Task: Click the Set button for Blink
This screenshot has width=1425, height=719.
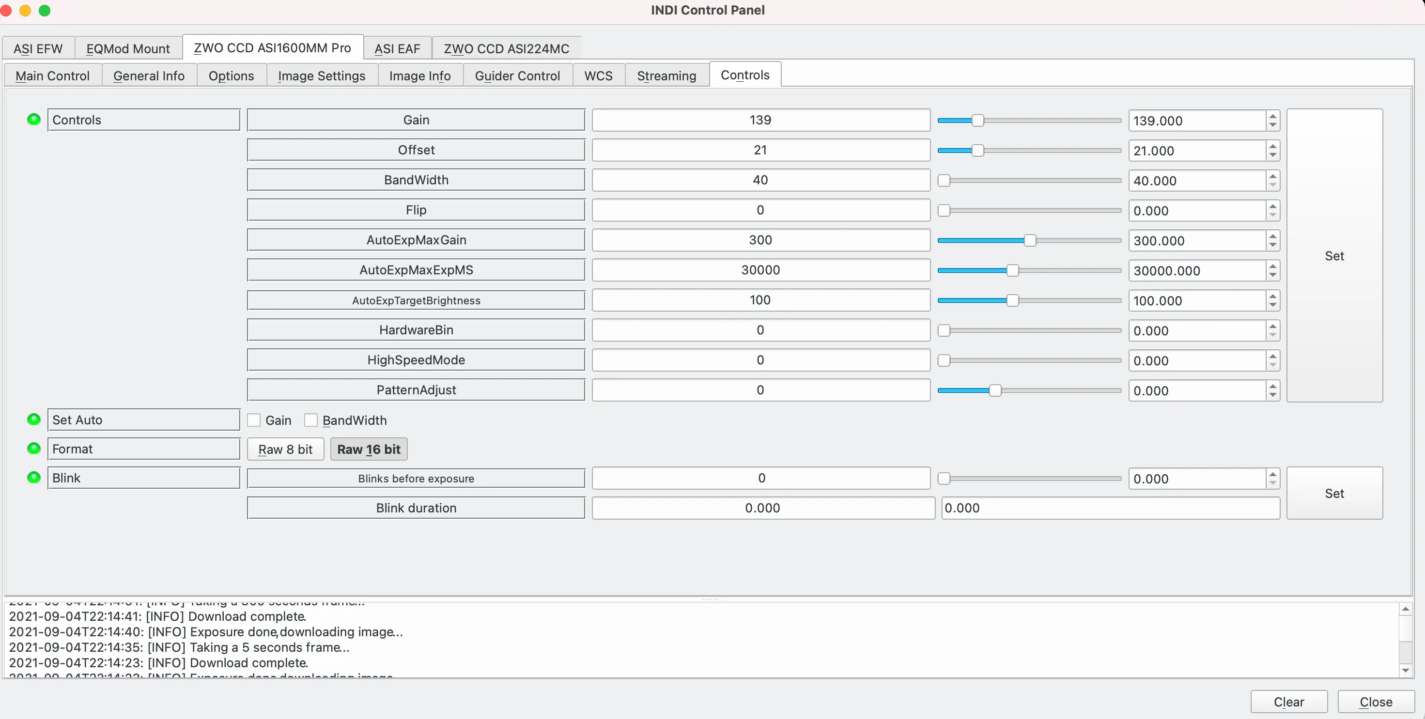Action: [x=1334, y=493]
